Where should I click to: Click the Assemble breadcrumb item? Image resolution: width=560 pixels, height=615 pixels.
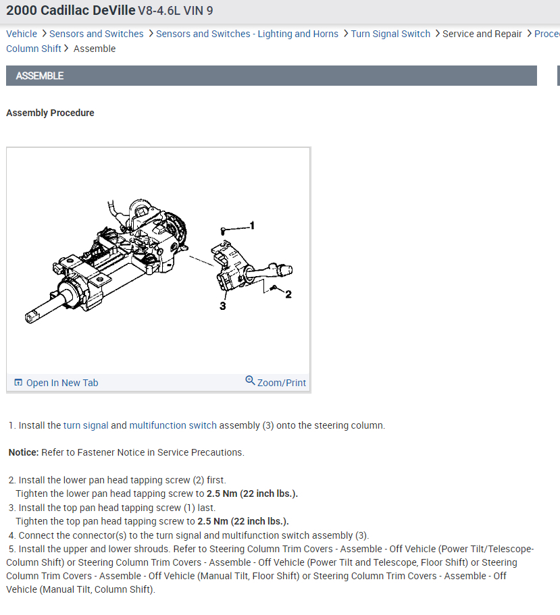(x=95, y=49)
